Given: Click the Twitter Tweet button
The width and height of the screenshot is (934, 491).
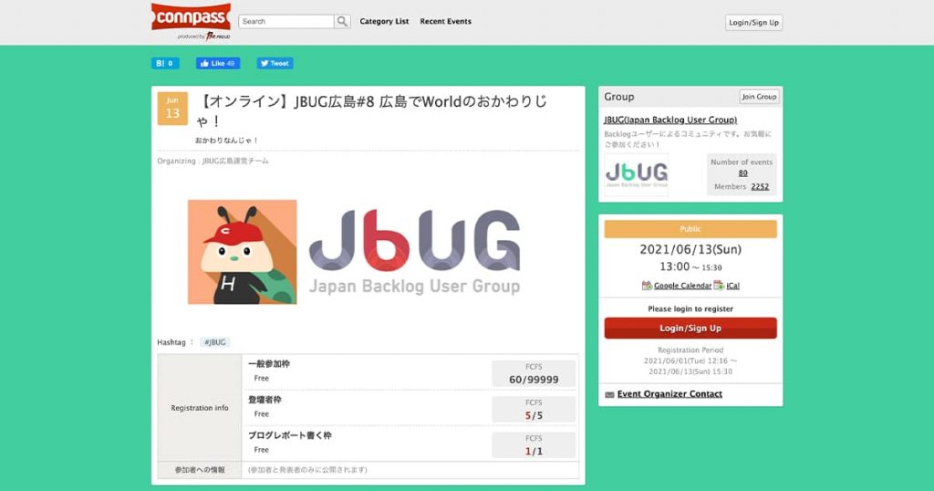Looking at the screenshot, I should pyautogui.click(x=275, y=63).
